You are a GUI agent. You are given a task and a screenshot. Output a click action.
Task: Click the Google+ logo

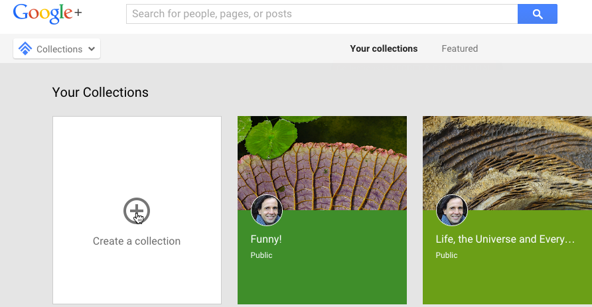pyautogui.click(x=47, y=14)
